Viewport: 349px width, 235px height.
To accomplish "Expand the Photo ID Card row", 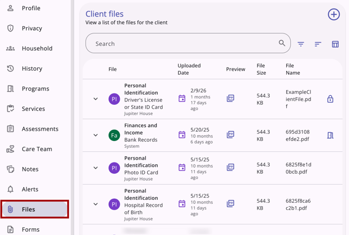I will point(96,168).
